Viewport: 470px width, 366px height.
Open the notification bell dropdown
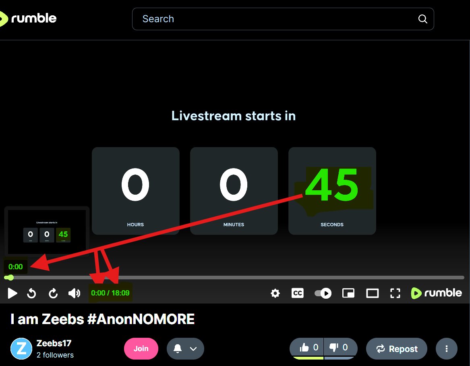(x=185, y=349)
